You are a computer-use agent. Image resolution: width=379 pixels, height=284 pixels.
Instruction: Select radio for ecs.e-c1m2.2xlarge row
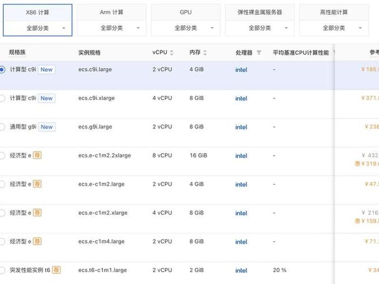pos(2,156)
